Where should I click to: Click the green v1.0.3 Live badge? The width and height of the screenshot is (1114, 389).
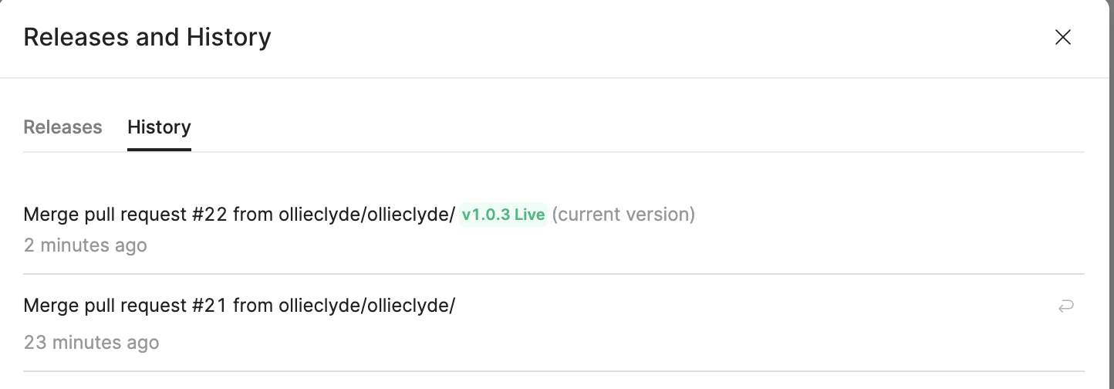coord(503,215)
